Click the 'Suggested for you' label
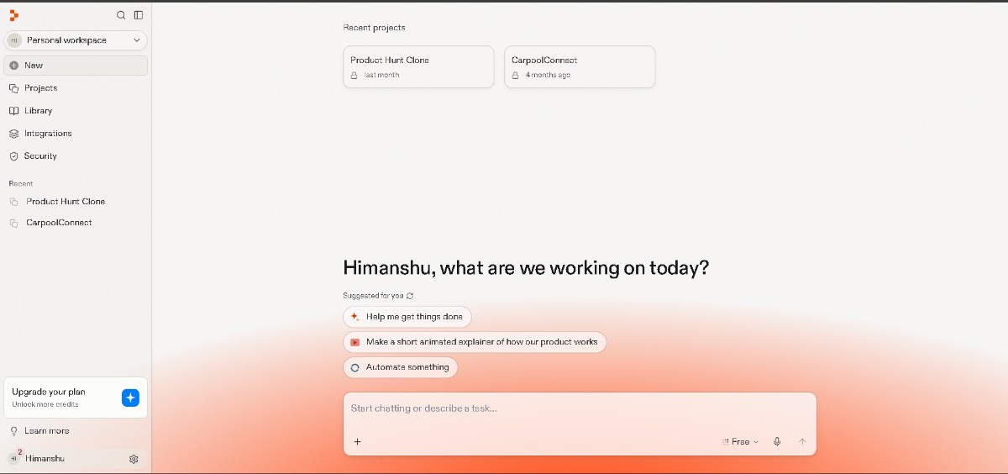The image size is (1008, 474). 373,296
